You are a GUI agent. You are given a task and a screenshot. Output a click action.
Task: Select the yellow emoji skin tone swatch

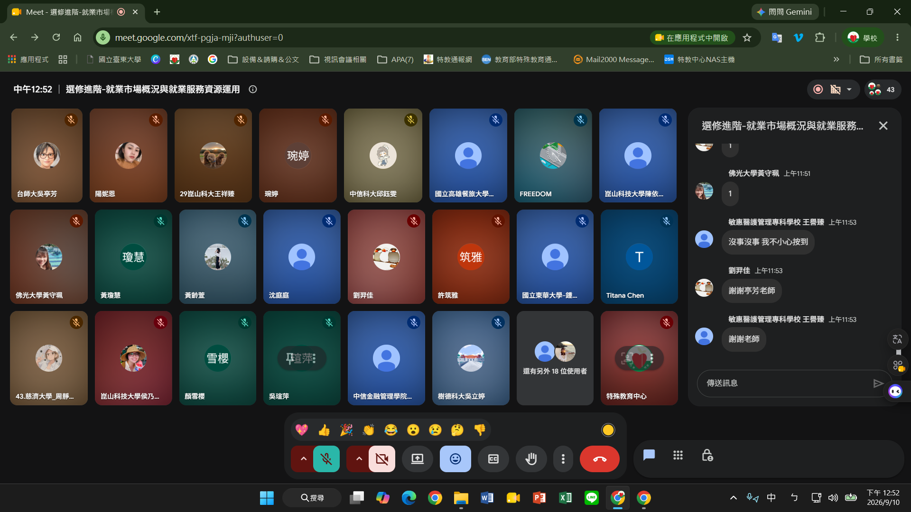tap(608, 430)
